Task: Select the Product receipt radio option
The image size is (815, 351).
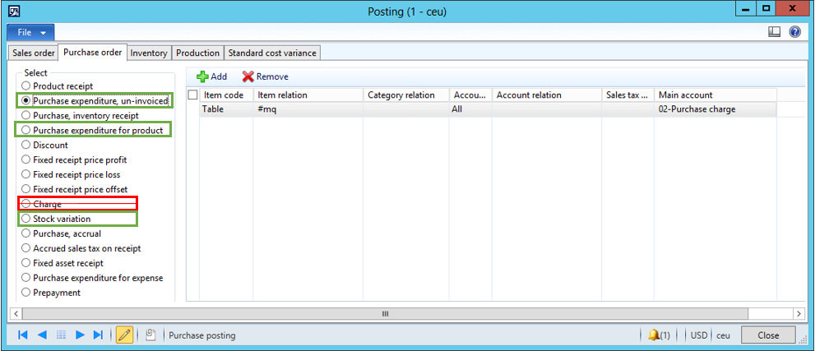Action: click(x=26, y=85)
